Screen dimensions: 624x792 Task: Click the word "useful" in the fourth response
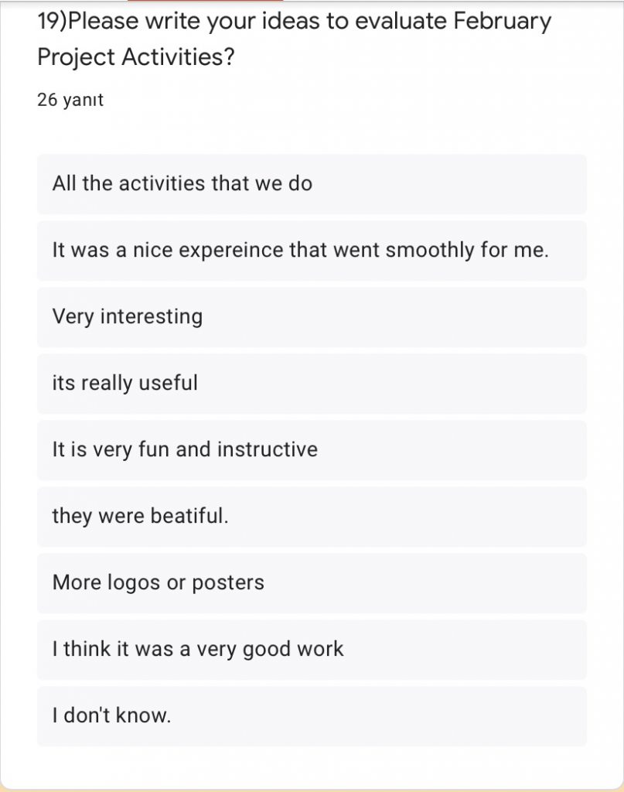169,383
